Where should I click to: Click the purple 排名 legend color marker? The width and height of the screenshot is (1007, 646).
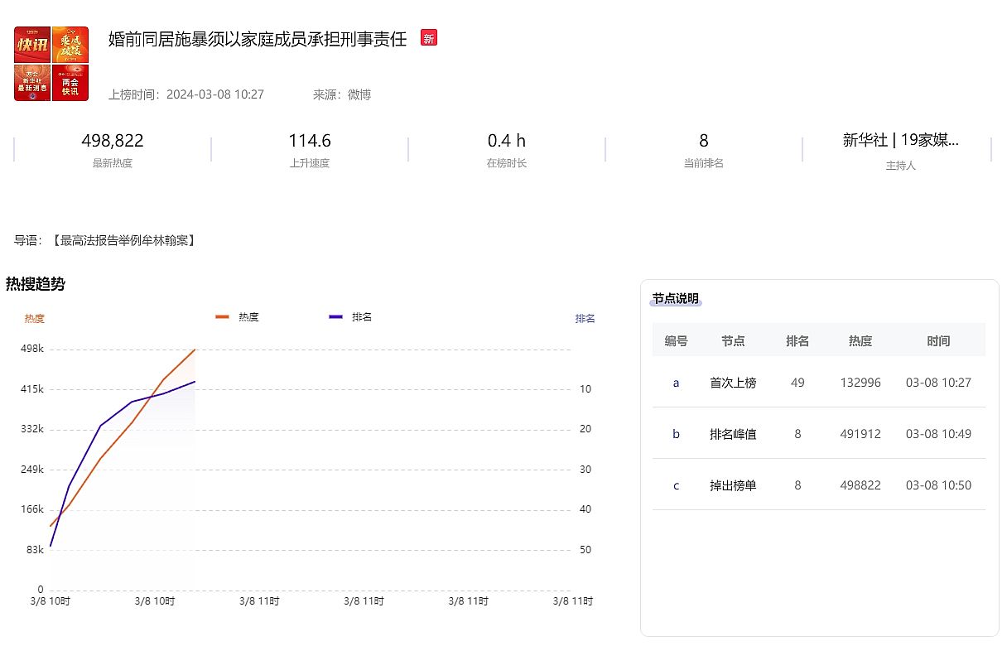(335, 316)
